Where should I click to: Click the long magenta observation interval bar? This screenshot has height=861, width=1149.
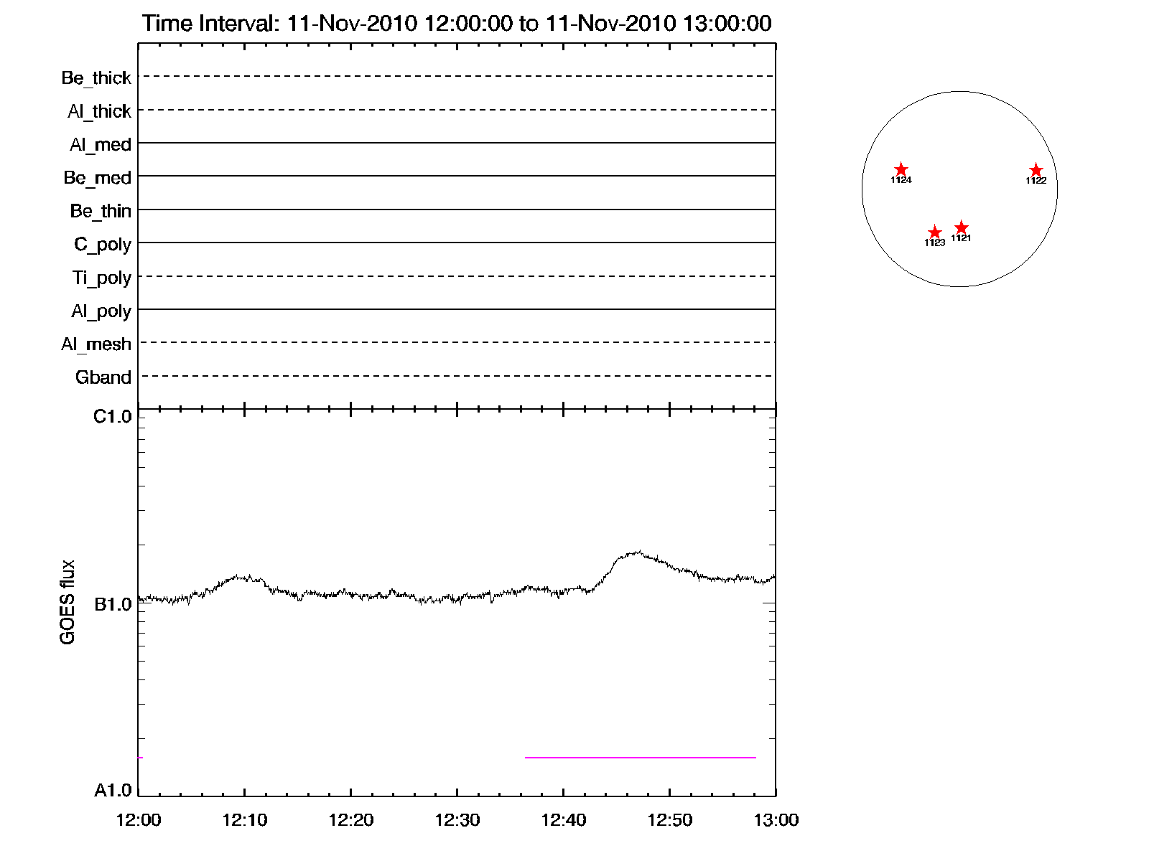point(641,757)
